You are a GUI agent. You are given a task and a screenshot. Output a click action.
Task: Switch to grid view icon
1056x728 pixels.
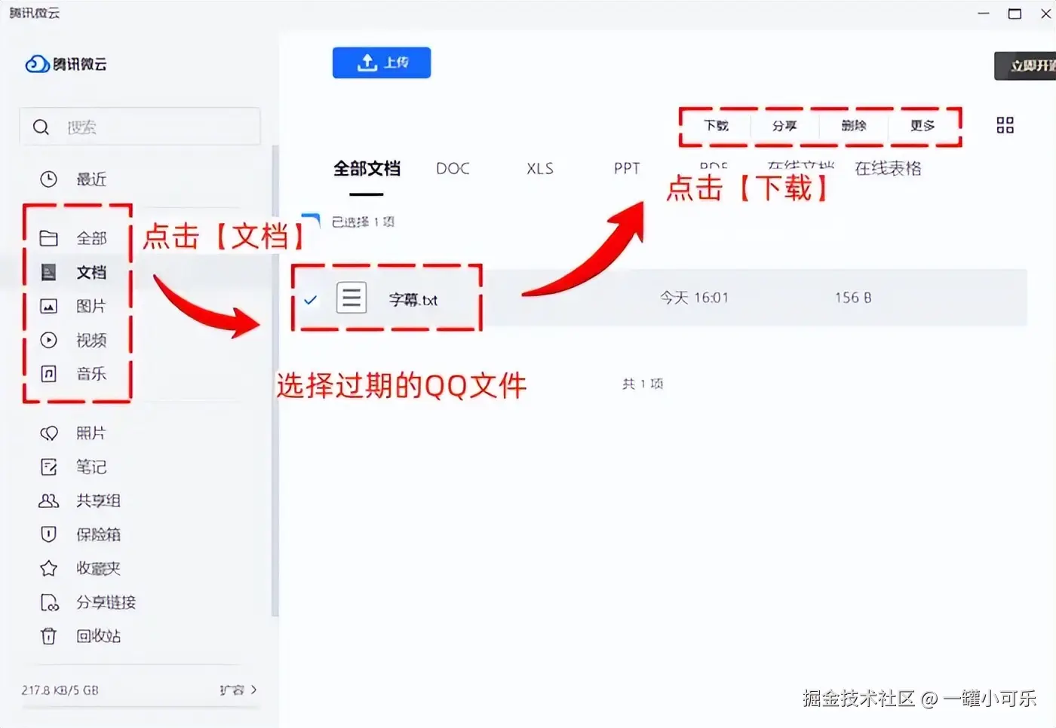click(x=1005, y=125)
